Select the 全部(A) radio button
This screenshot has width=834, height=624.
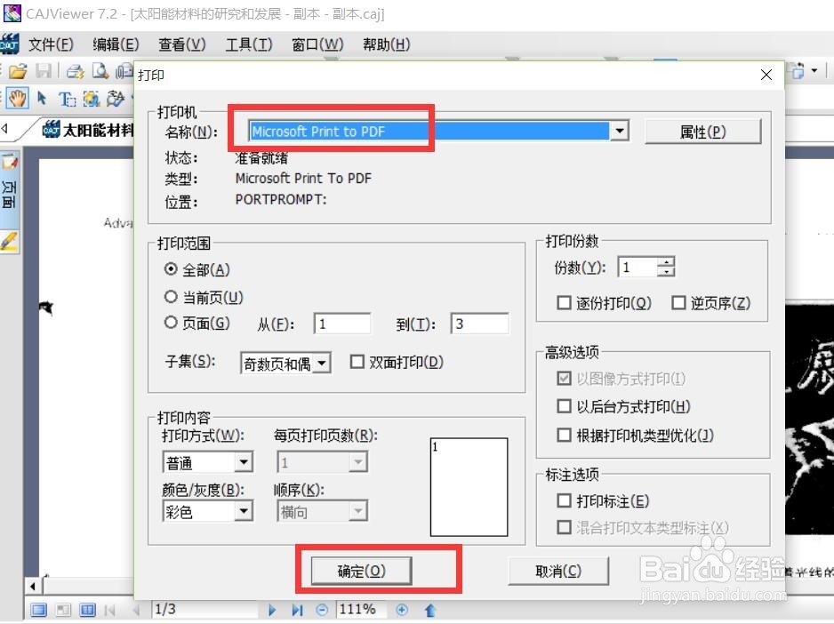170,269
